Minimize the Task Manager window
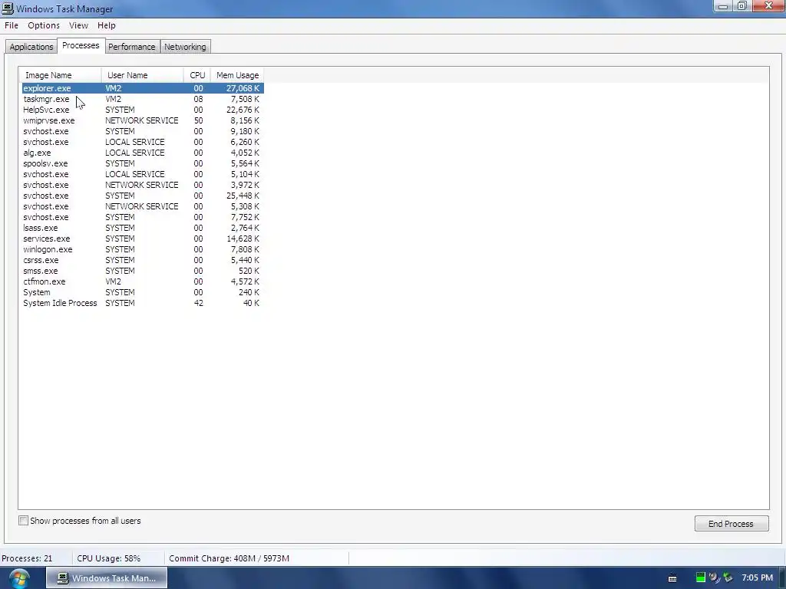 point(723,6)
